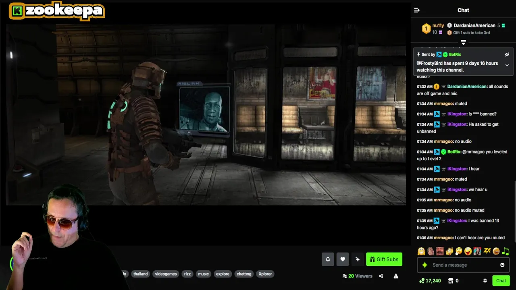Image resolution: width=516 pixels, height=290 pixels.
Task: Insert the tilted-head man face emote
Action: coord(431,251)
